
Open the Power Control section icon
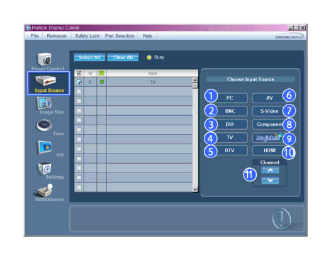45,59
